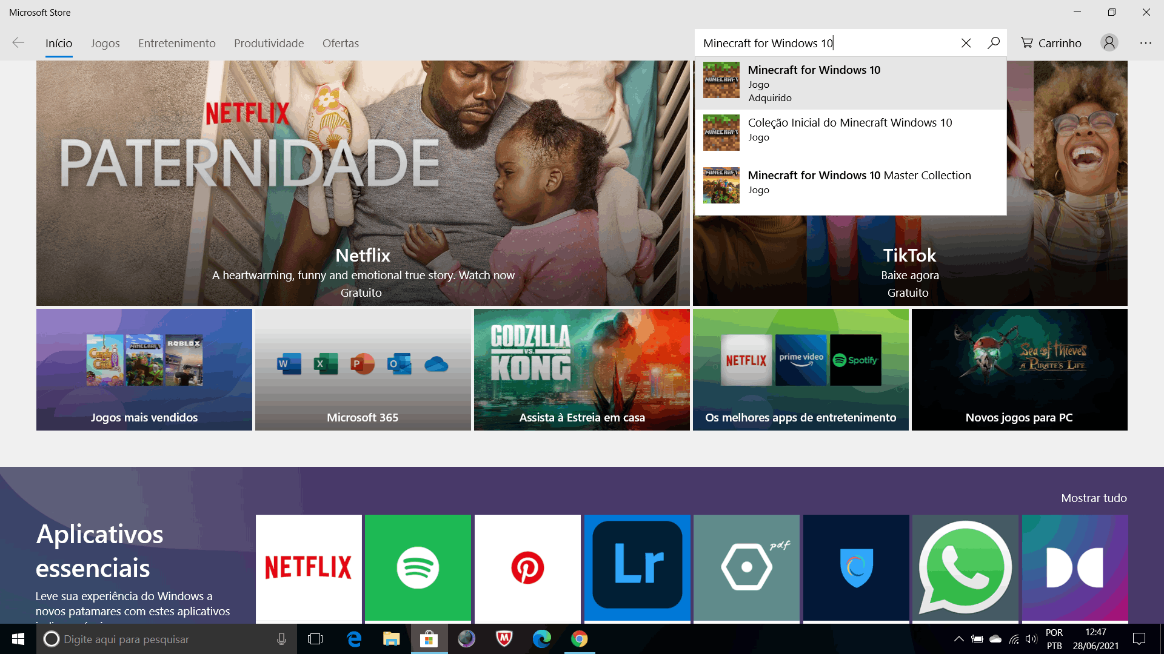Open the Spotify app tile
This screenshot has height=654, width=1164.
418,568
